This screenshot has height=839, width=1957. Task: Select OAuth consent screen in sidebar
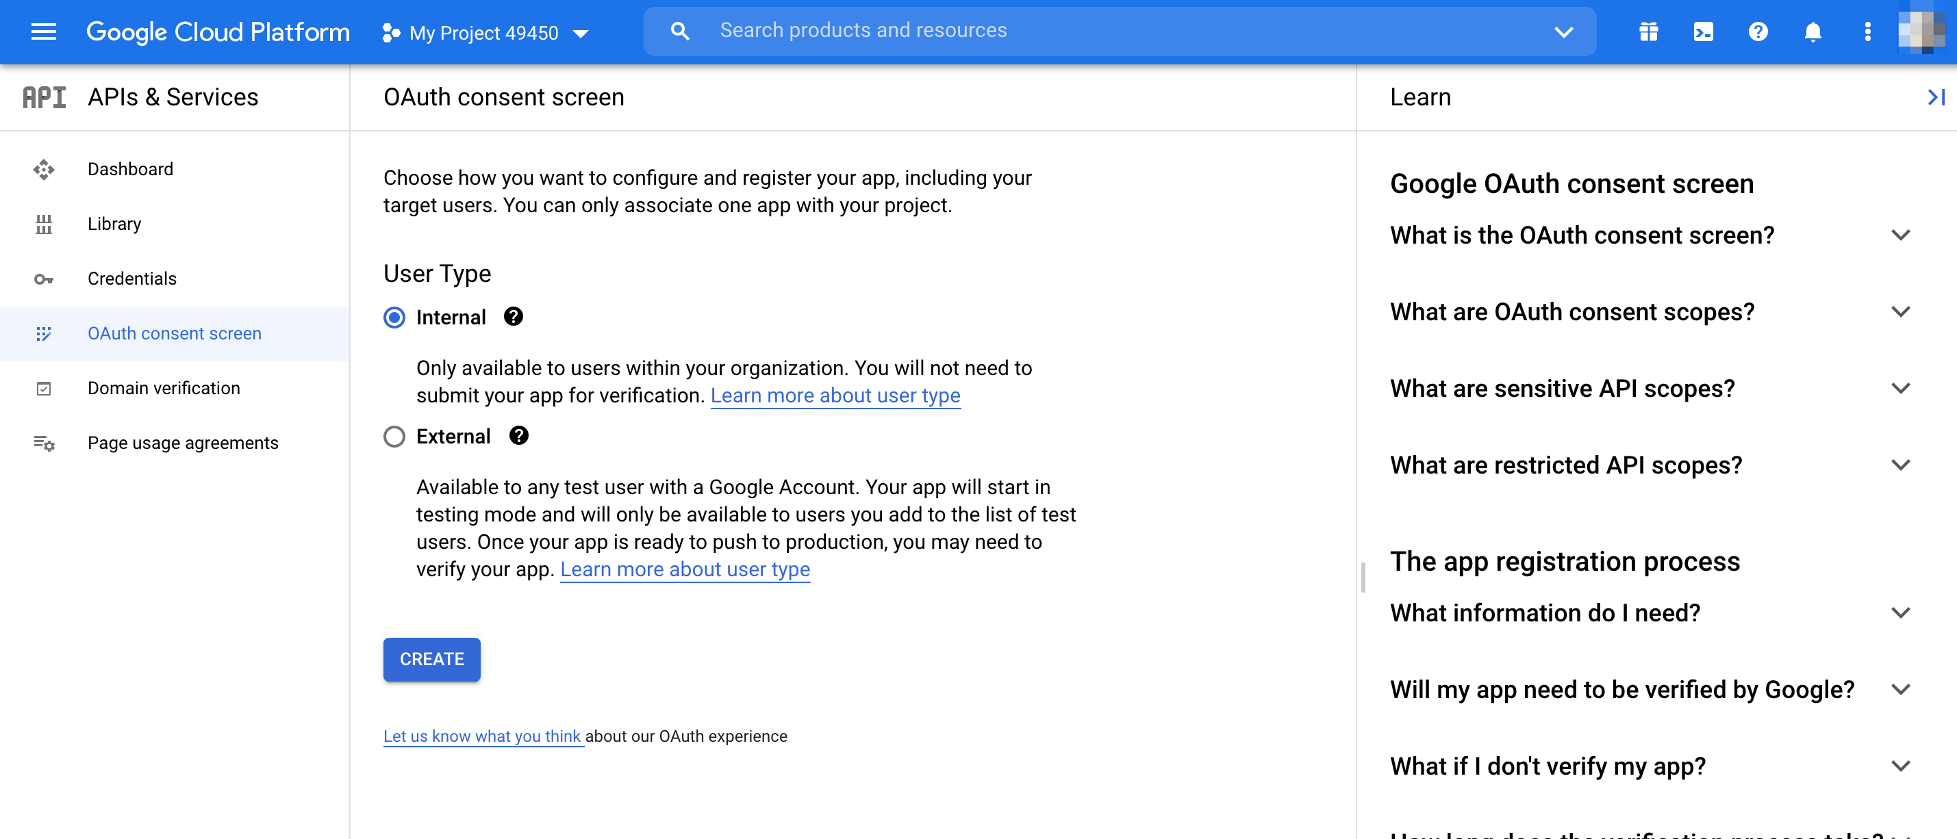175,333
